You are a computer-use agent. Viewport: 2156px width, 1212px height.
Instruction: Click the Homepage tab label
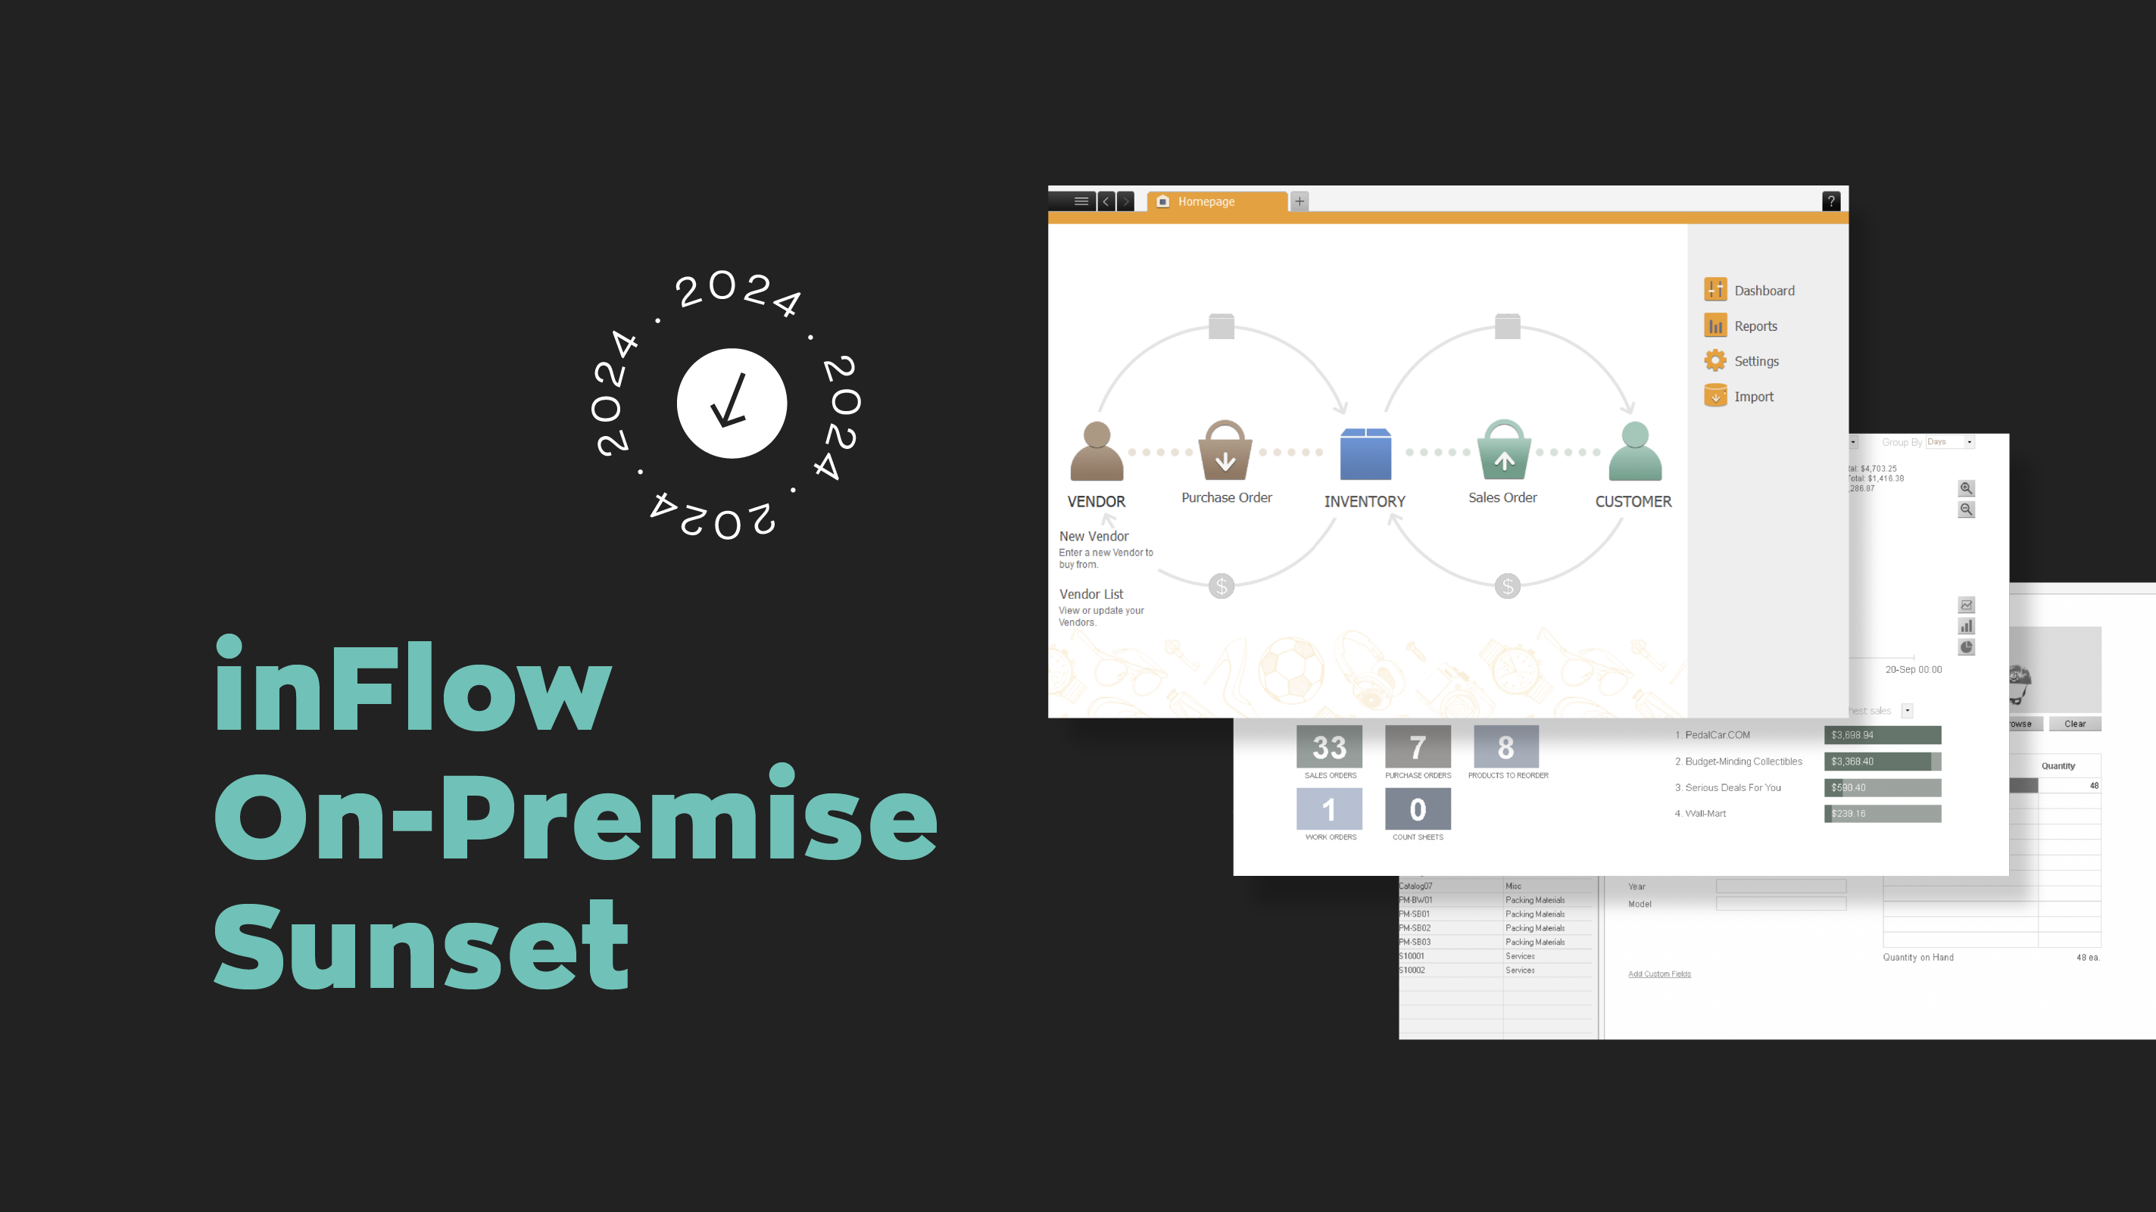(x=1204, y=201)
